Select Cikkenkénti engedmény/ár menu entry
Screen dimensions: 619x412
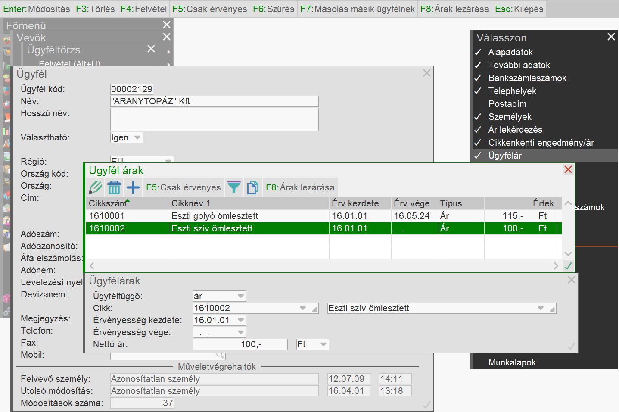click(541, 143)
